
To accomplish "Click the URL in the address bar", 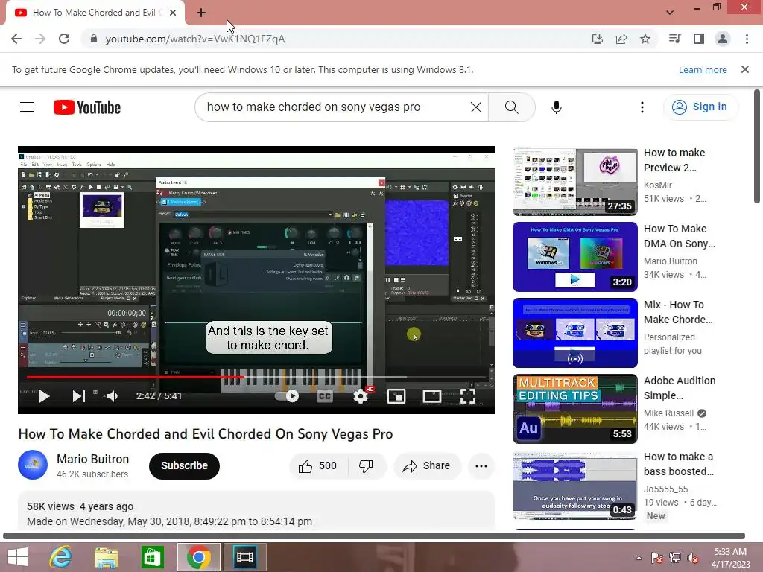I will 195,39.
